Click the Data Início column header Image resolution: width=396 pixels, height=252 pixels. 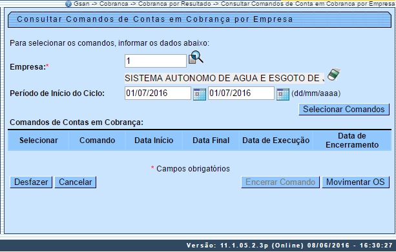pyautogui.click(x=154, y=141)
